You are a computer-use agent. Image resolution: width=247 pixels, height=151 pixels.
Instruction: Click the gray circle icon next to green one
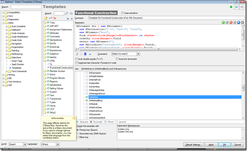tap(227, 23)
